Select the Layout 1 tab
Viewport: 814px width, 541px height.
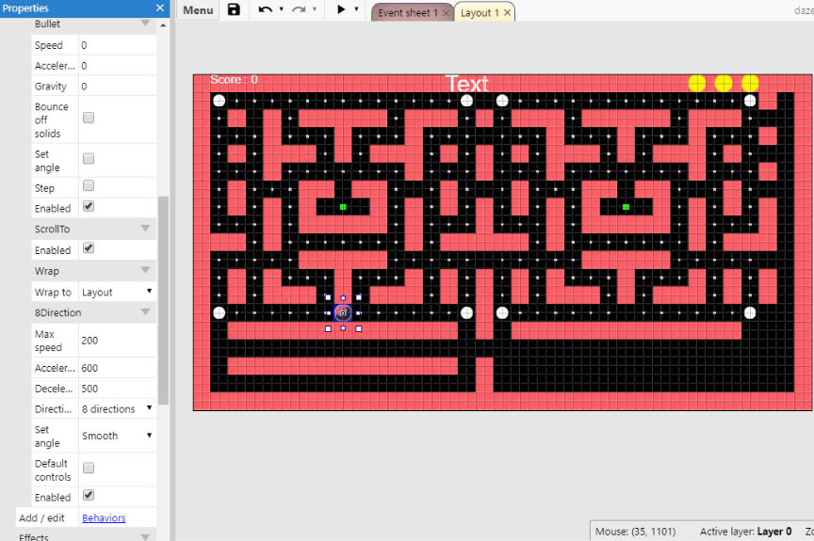480,13
